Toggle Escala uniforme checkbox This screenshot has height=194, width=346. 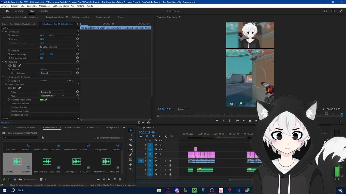point(41,47)
